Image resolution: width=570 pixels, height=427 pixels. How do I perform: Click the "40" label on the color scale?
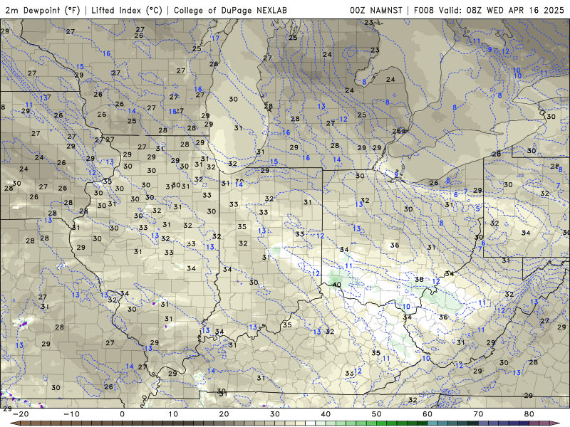[326, 414]
